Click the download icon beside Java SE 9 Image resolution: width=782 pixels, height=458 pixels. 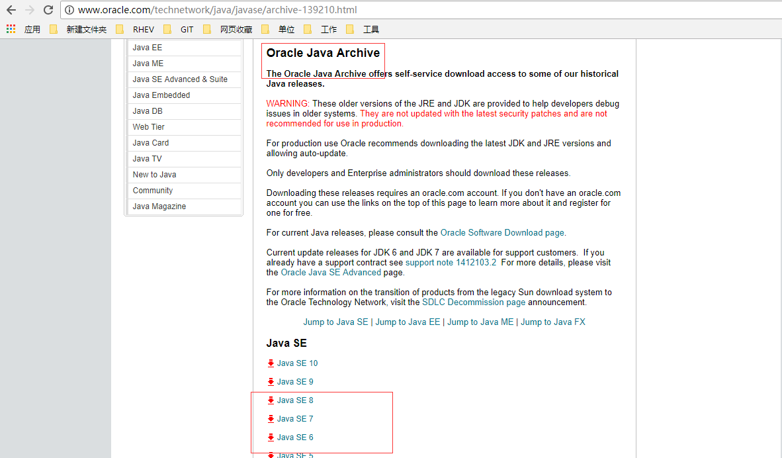[271, 382]
